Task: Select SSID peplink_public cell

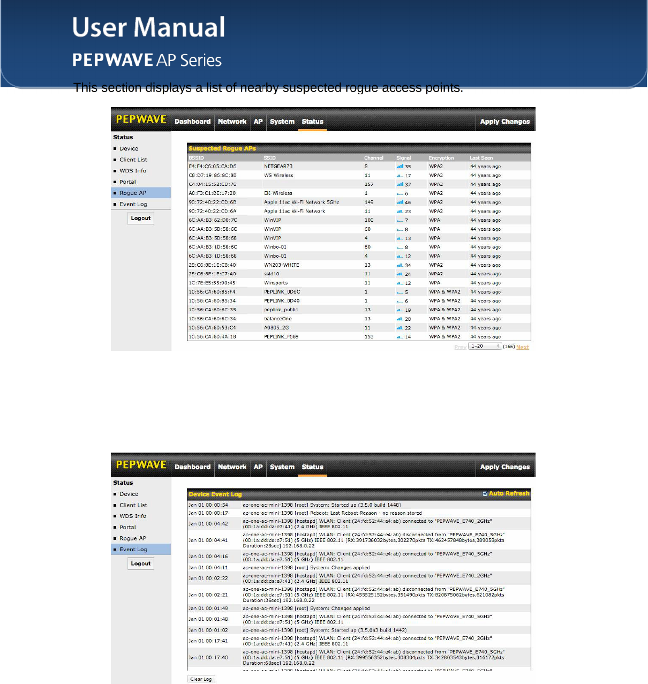Action: [281, 310]
